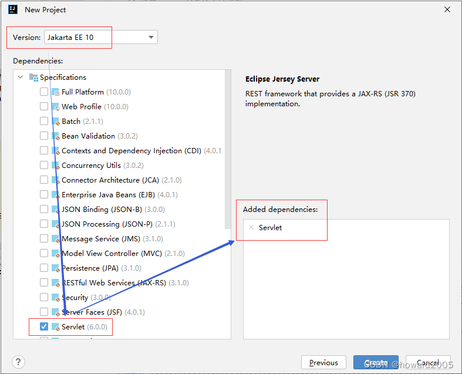Screen dimensions: 462x374
Task: Enable RESTful Web Services checkbox
Action: point(44,282)
